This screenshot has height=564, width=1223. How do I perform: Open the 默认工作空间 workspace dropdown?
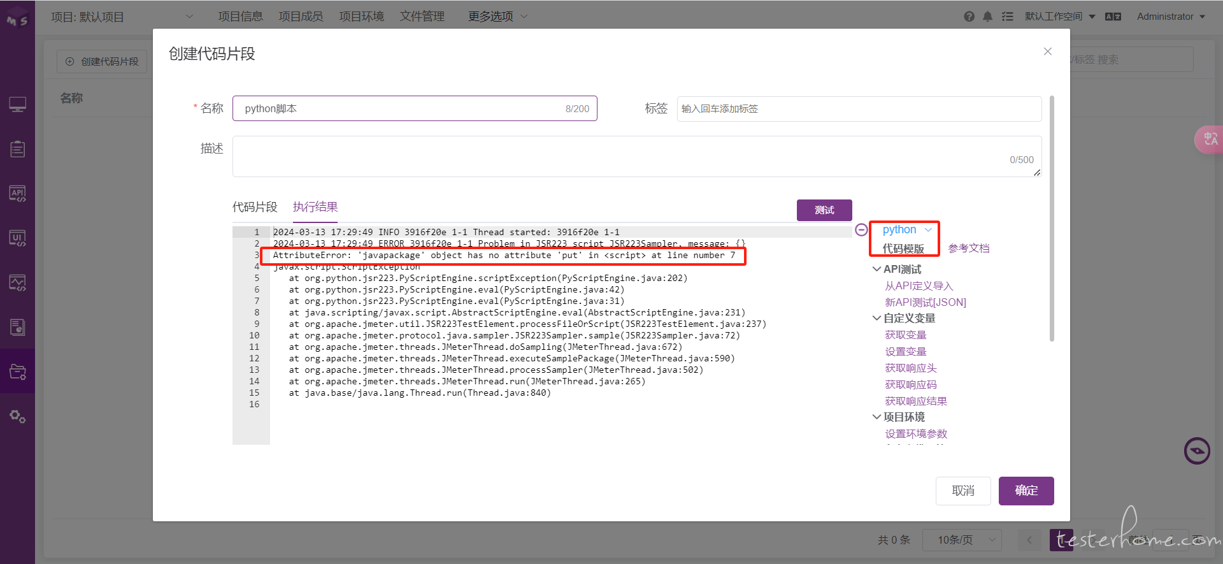(x=1059, y=17)
